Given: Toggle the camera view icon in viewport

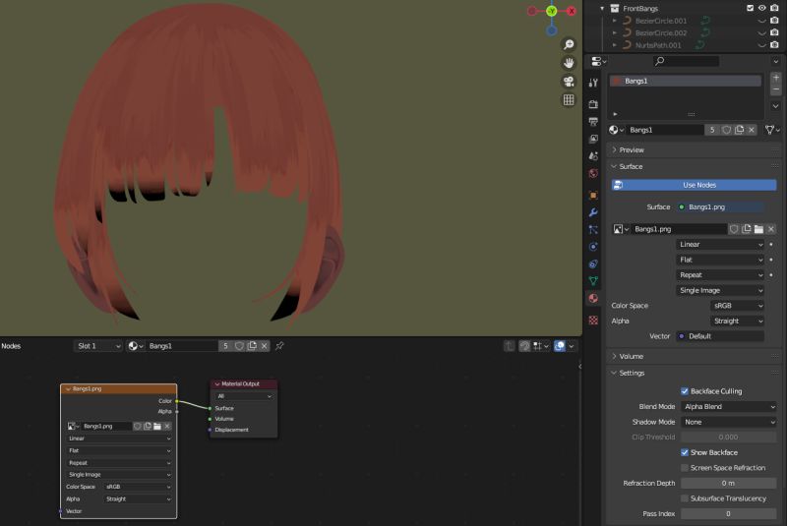Looking at the screenshot, I should coord(569,82).
